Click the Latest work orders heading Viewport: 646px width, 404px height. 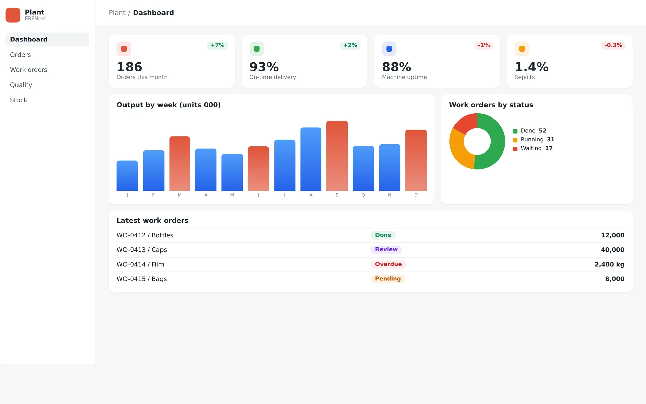(152, 221)
